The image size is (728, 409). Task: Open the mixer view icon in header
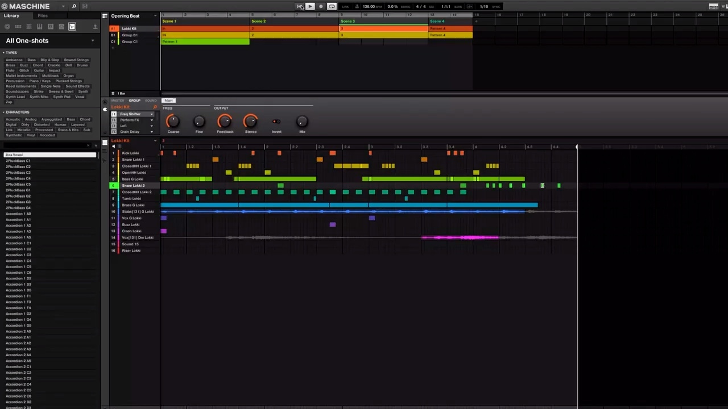(x=85, y=6)
